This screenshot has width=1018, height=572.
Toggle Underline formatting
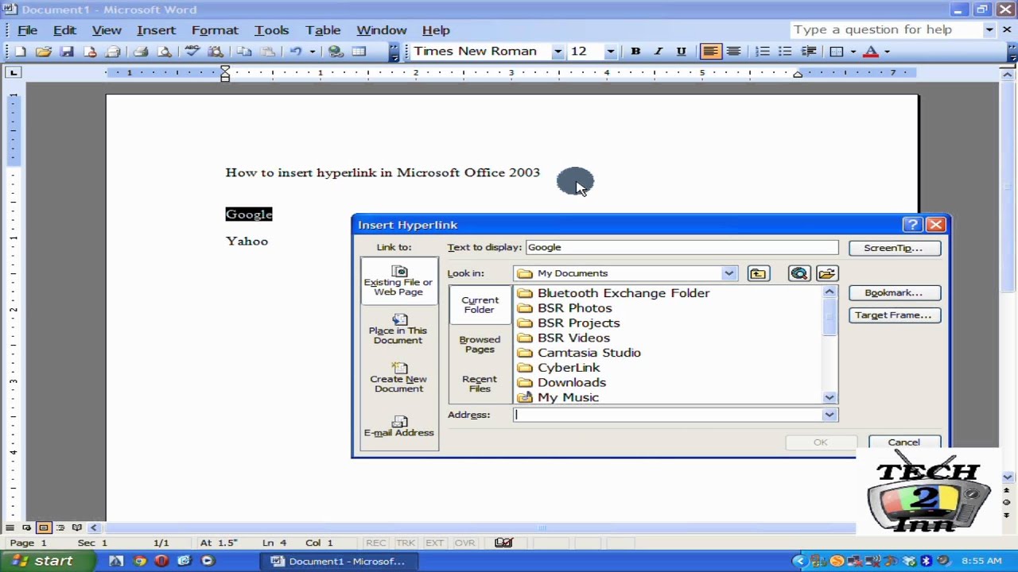(x=681, y=52)
